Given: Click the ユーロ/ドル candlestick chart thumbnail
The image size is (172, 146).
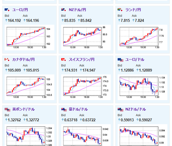Looking at the screenshot, I should 143,87.
